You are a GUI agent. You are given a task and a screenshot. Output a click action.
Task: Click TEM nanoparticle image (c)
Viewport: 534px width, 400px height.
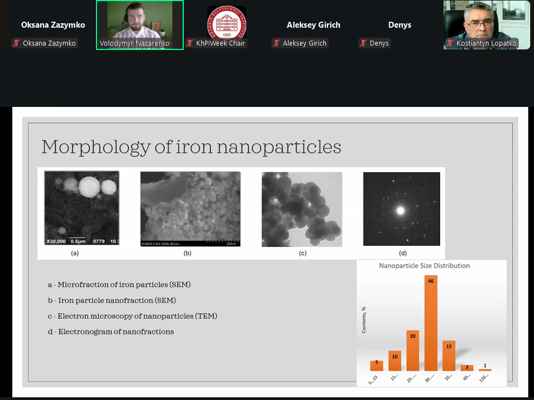[302, 209]
